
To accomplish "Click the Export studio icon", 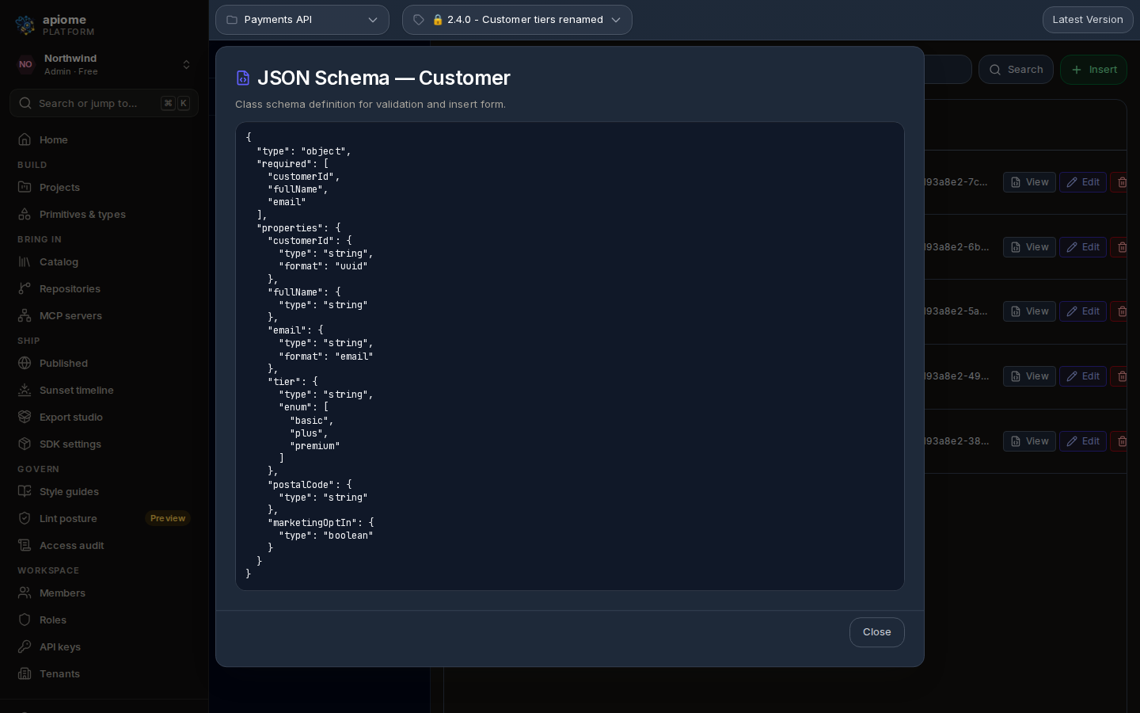I will pos(25,417).
